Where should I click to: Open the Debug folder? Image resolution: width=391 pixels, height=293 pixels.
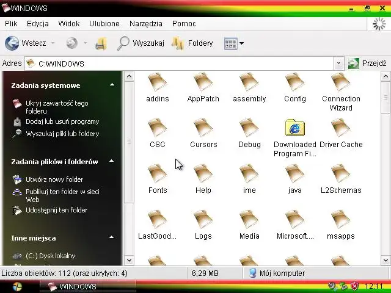[249, 133]
